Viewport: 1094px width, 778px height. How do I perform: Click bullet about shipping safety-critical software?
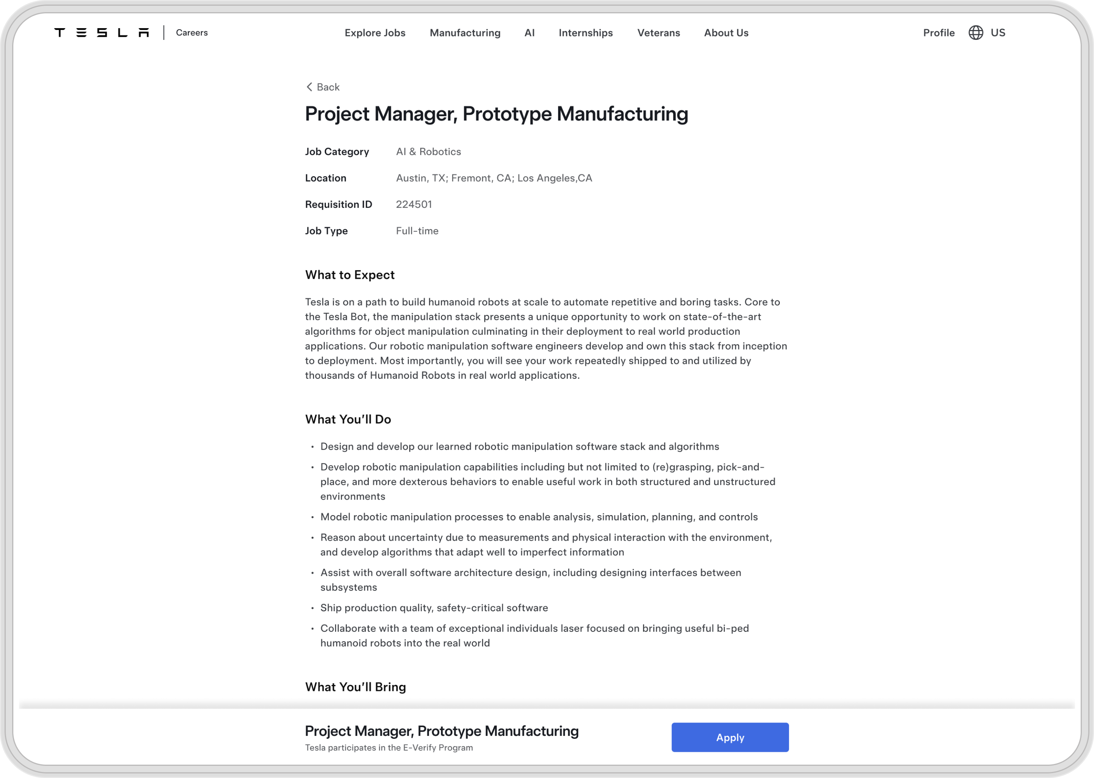[x=434, y=607]
